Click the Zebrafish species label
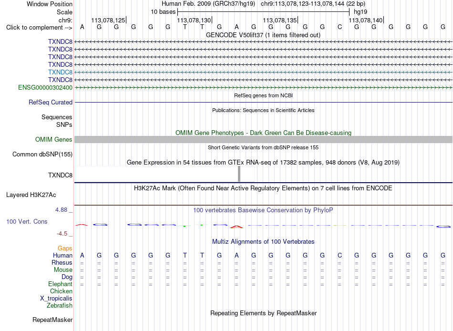453x331 pixels. 60,306
